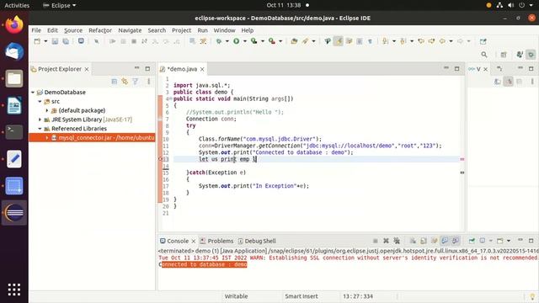This screenshot has height=303, width=539.
Task: Toggle Mark Occurrences highlighter icon
Action: pyautogui.click(x=339, y=41)
